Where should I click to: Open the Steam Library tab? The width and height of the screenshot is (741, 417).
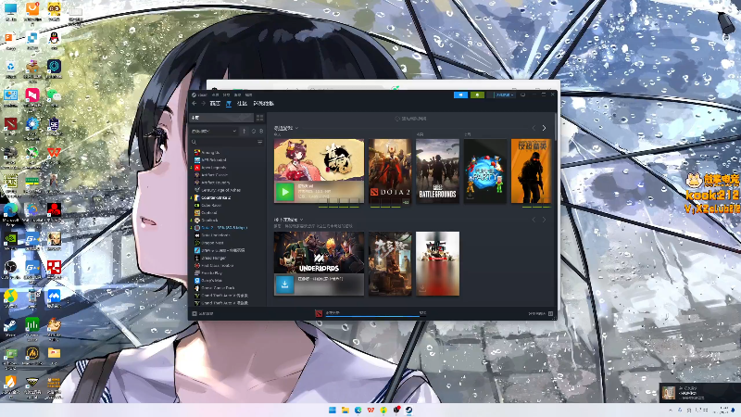click(x=229, y=103)
